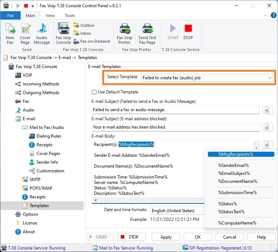Click the Apply button

(x=166, y=237)
